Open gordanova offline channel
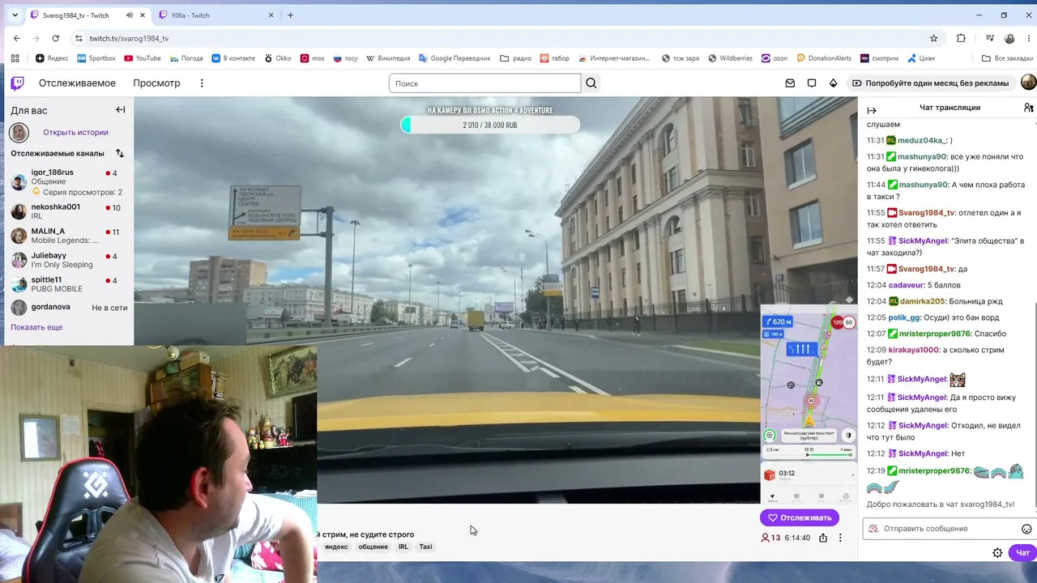Viewport: 1037px width, 583px height. (67, 308)
